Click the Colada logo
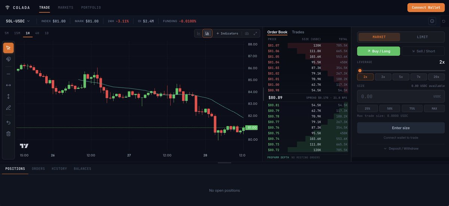Screen dimensions: 449x206 [x=17, y=7]
